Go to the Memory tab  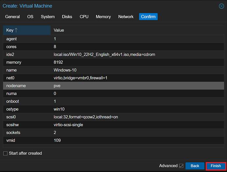point(103,17)
